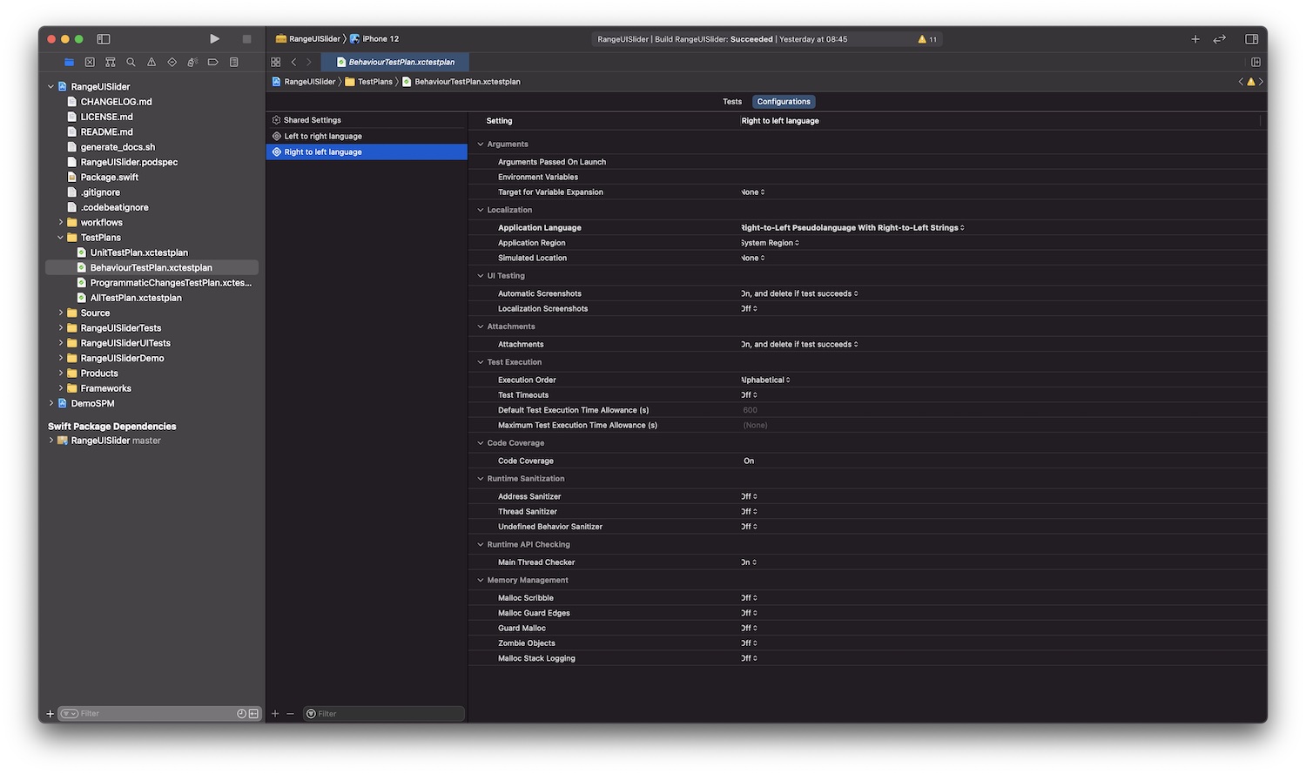1306x774 pixels.
Task: Select Left to right language configuration
Action: coord(367,137)
